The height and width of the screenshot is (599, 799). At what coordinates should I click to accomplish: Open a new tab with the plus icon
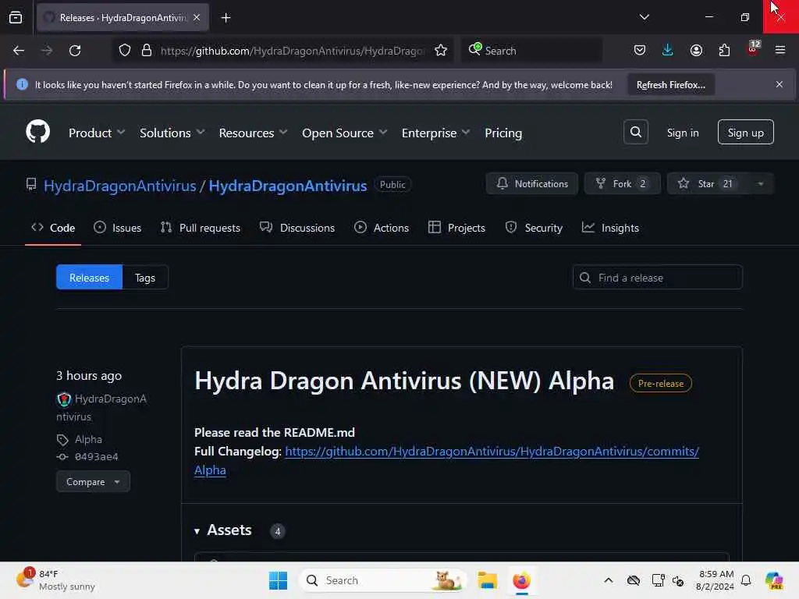[x=225, y=18]
